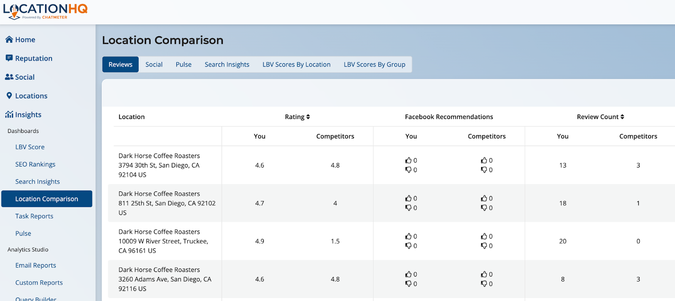
Task: Click the Social people icon
Action: click(9, 77)
